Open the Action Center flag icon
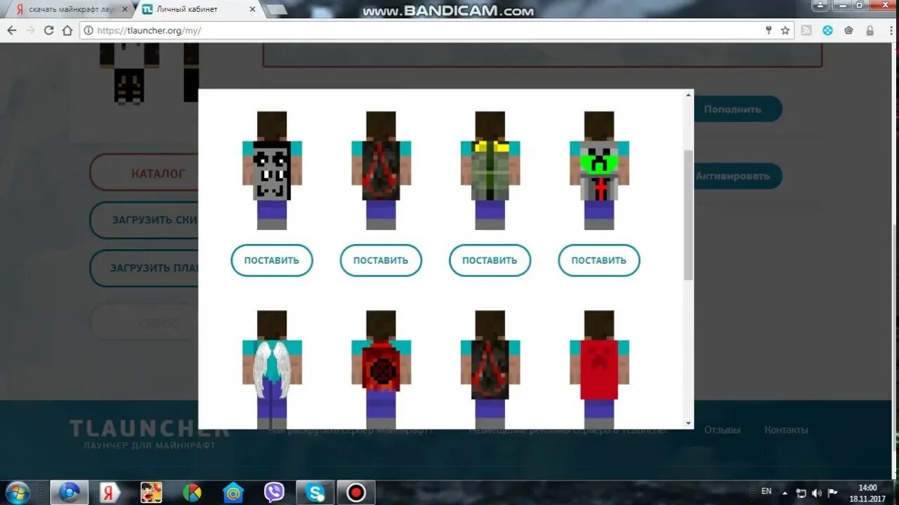Viewport: 899px width, 505px height. (832, 492)
